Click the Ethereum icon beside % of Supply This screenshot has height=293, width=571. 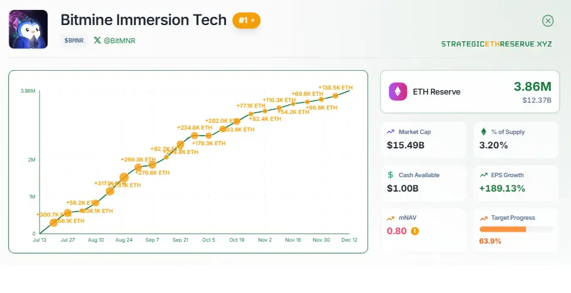483,132
